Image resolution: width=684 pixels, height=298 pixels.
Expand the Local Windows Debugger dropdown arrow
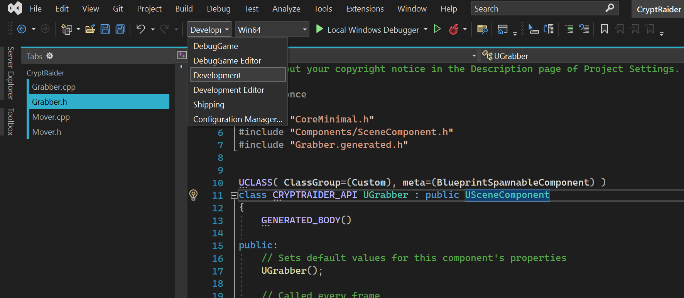pyautogui.click(x=426, y=29)
